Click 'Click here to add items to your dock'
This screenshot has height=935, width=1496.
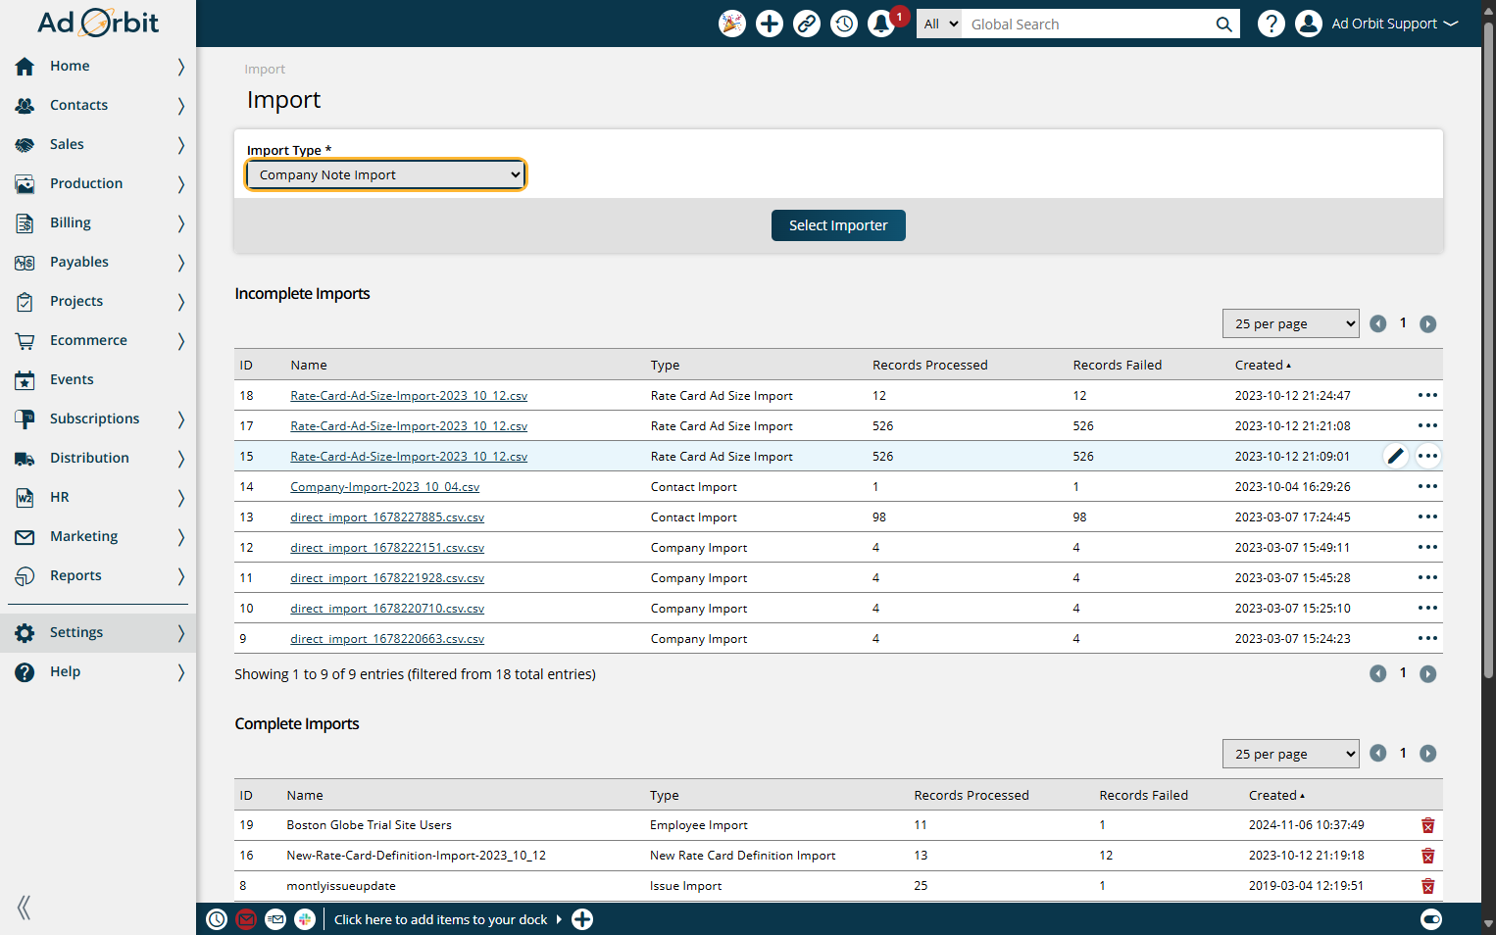point(441,919)
